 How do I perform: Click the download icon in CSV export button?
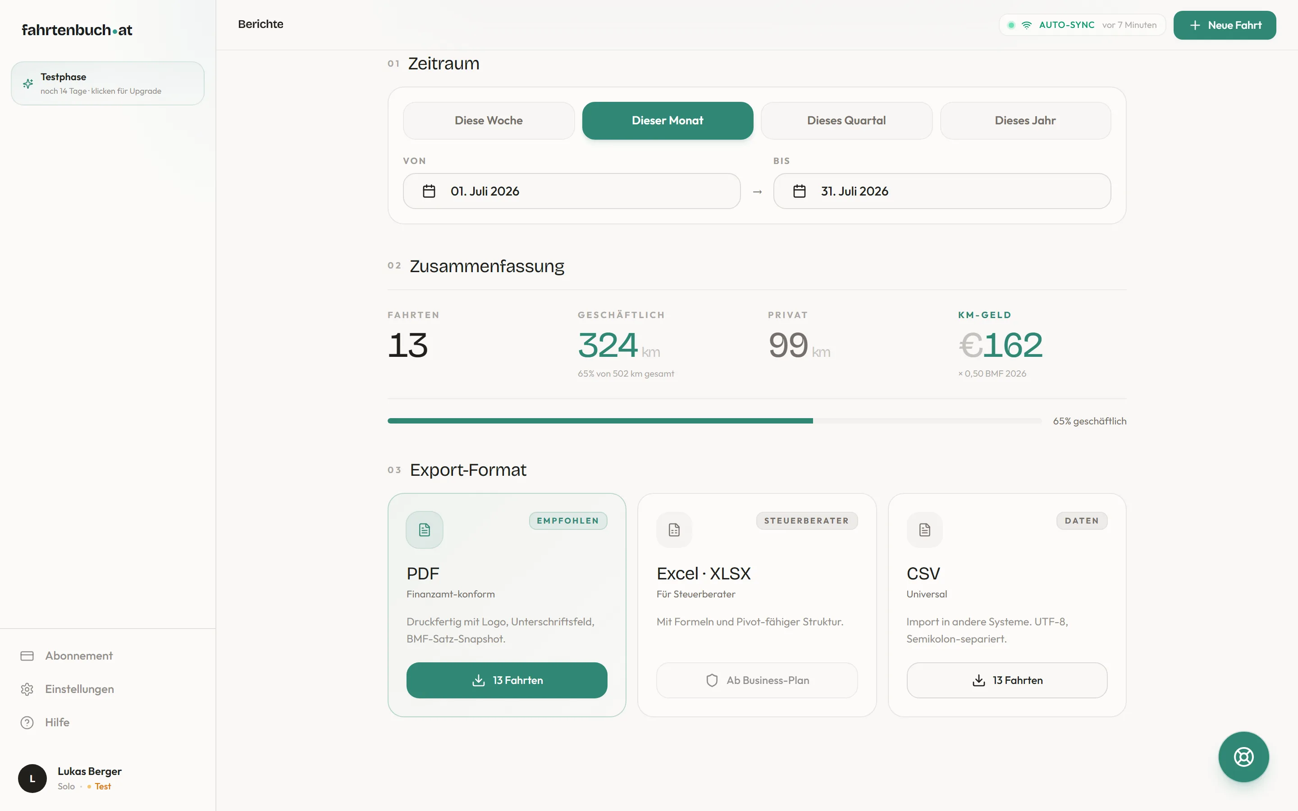click(979, 680)
